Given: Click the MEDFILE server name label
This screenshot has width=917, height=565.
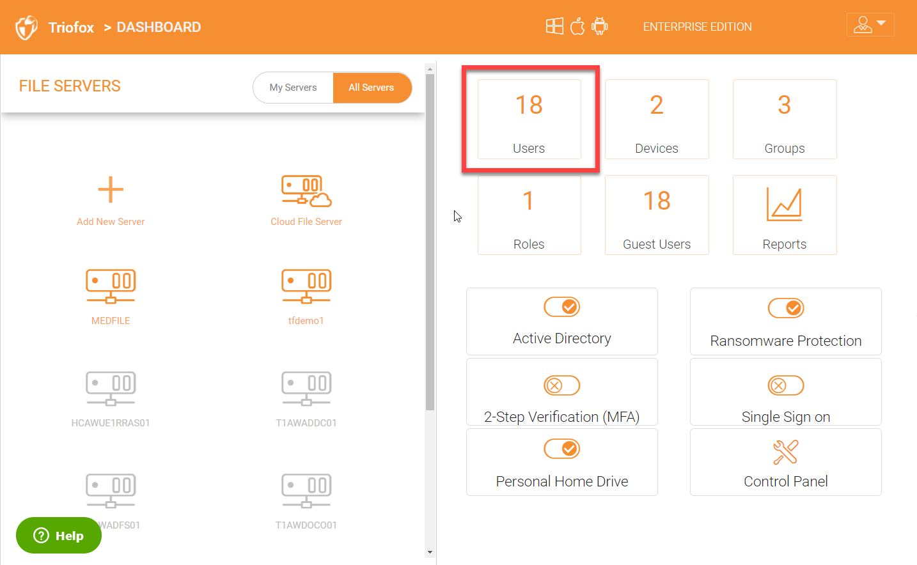Looking at the screenshot, I should point(111,321).
